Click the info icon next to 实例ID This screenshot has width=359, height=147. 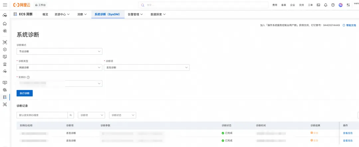pyautogui.click(x=28, y=77)
